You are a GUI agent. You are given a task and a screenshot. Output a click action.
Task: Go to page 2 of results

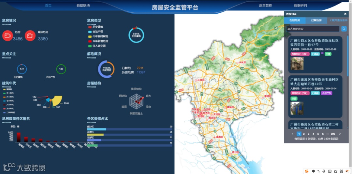(304, 134)
